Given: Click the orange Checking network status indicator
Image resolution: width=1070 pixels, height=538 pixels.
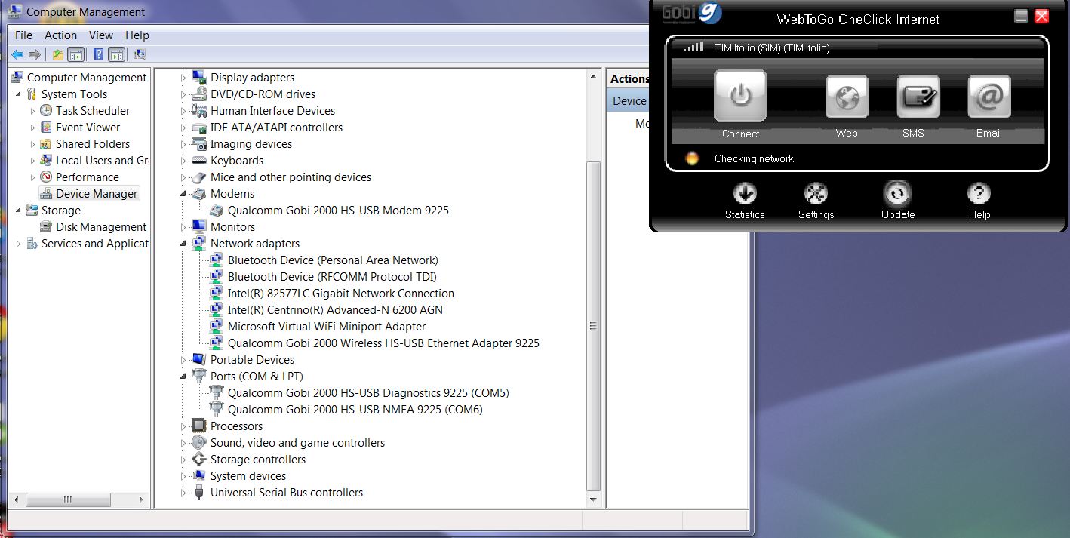Looking at the screenshot, I should [x=692, y=158].
